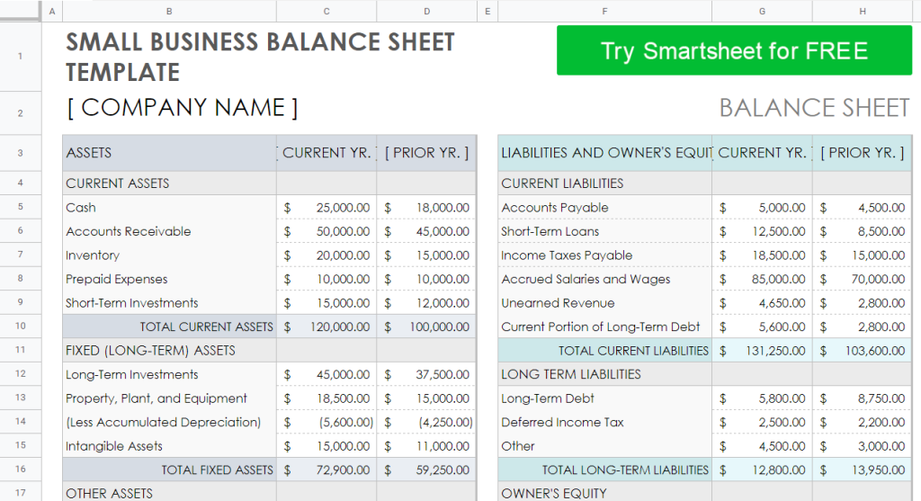This screenshot has height=501, width=921.
Task: Select LIABILITIES AND OWNER'S EQUITY header cell
Action: [604, 153]
